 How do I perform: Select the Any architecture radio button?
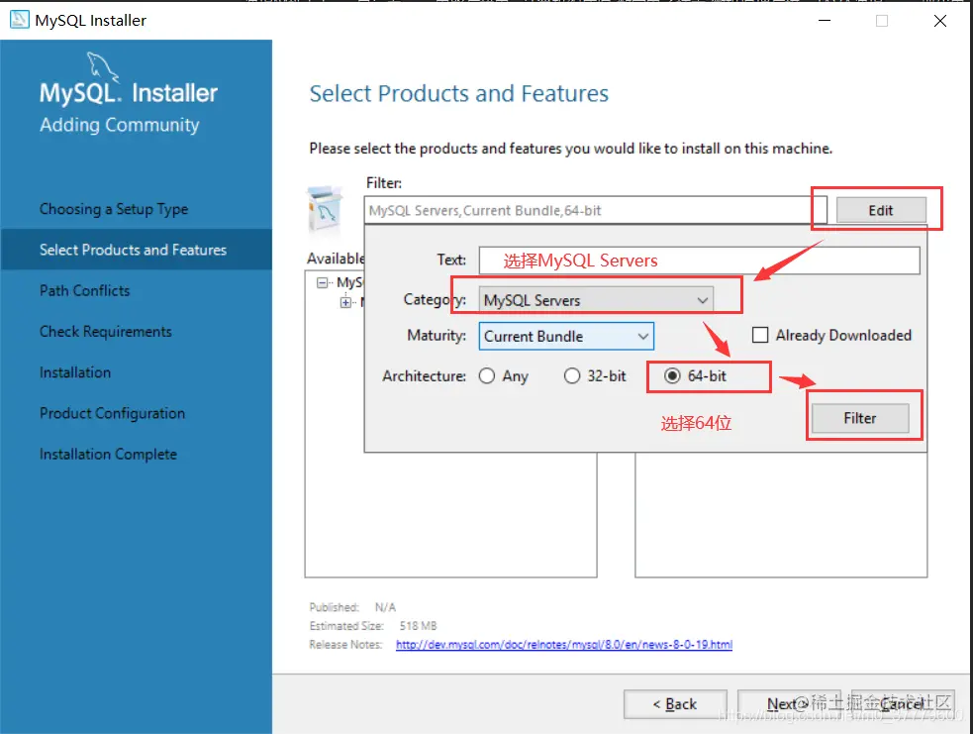pyautogui.click(x=487, y=375)
